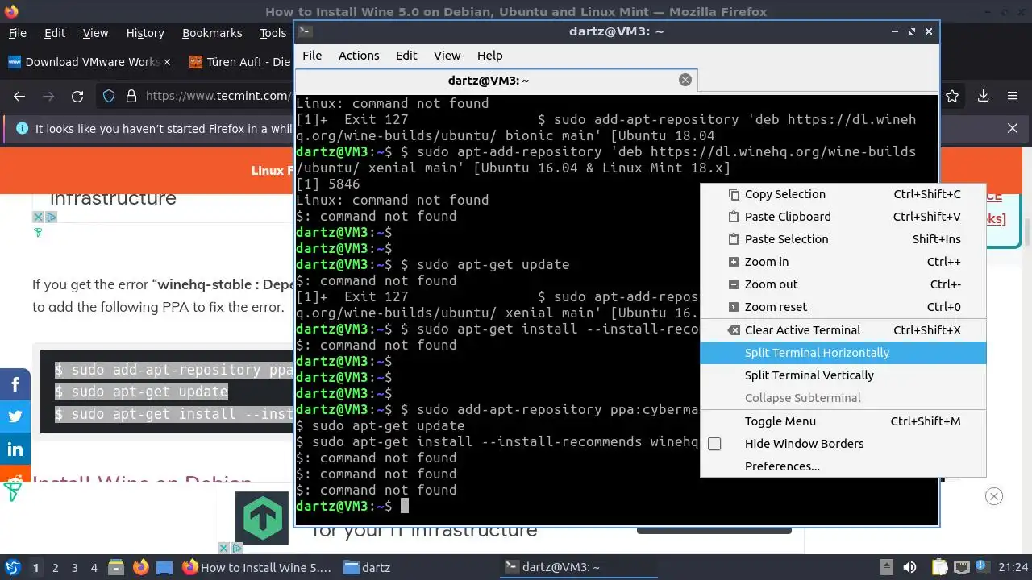Dismiss the Firefox notification bar
Screen dimensions: 1032x580
point(1013,128)
